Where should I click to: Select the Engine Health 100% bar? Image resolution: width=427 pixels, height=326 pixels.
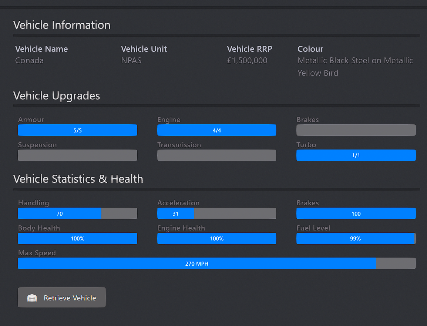click(216, 239)
